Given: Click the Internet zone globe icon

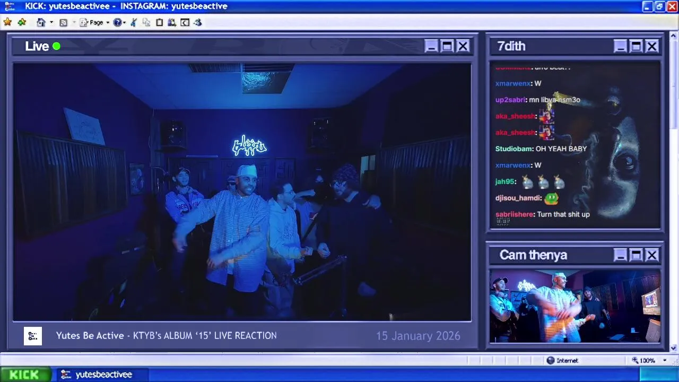Looking at the screenshot, I should pos(551,360).
